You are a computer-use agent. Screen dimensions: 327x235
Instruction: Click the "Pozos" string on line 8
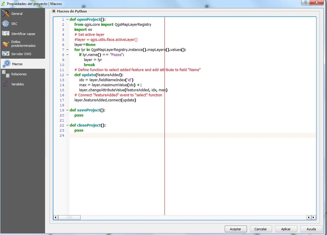pyautogui.click(x=116, y=55)
